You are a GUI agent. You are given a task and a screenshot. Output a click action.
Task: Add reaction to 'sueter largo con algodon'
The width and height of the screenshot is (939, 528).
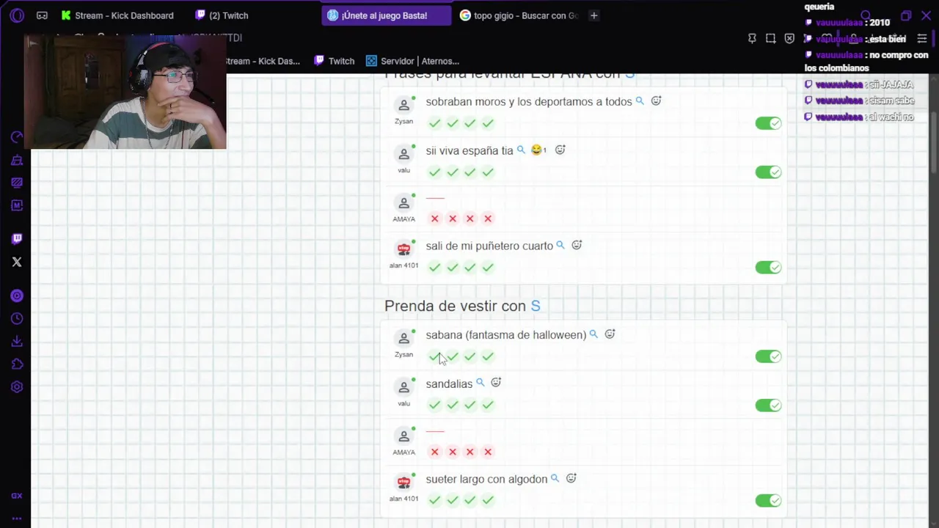[x=571, y=478]
